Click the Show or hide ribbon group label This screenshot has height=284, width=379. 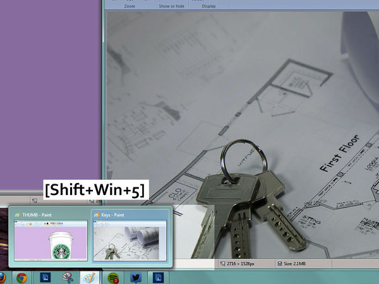point(172,6)
